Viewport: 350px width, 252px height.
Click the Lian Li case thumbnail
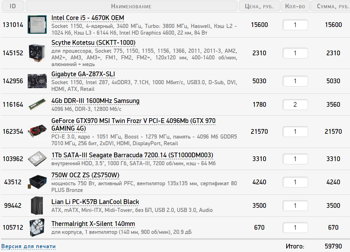point(37,205)
